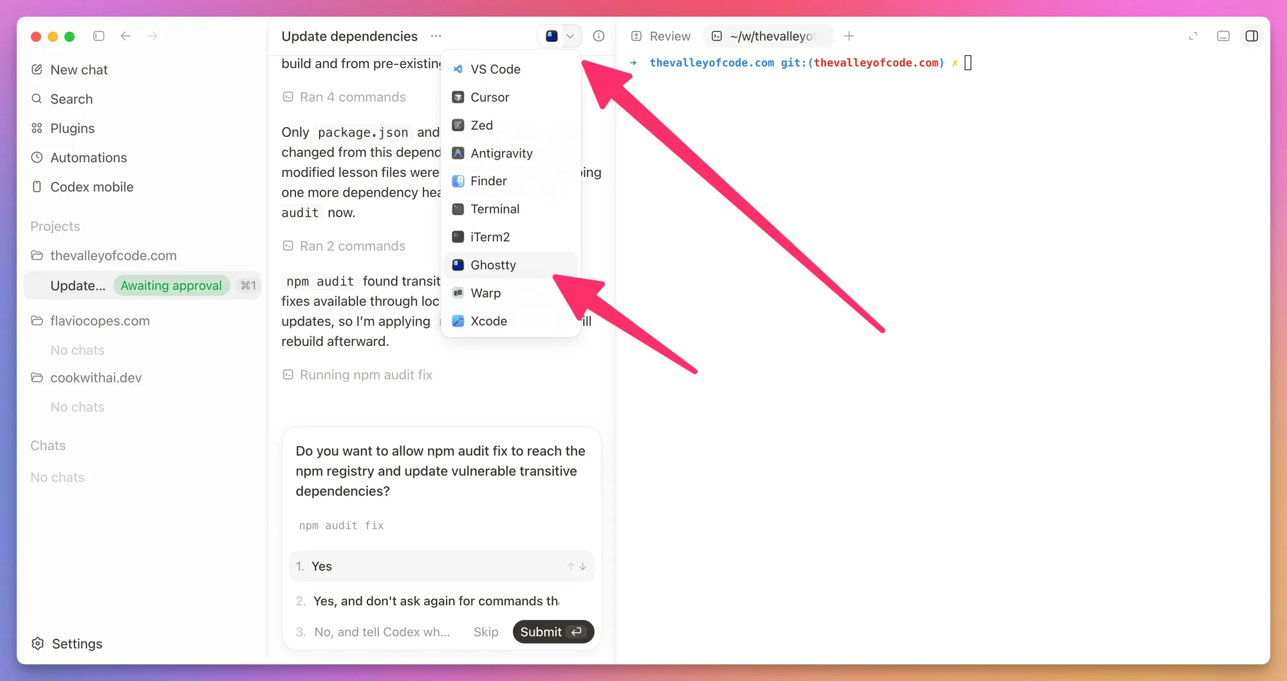Click the npm audit fix command text
The height and width of the screenshot is (681, 1287).
(341, 525)
